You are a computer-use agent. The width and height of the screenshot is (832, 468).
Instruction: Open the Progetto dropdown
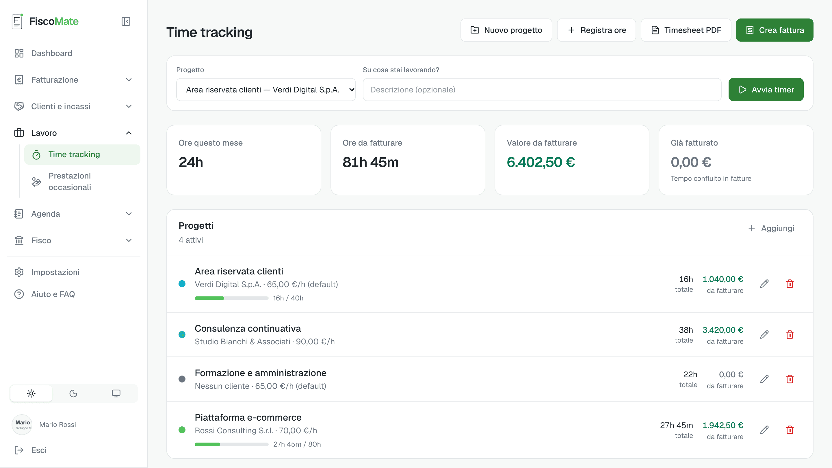266,90
